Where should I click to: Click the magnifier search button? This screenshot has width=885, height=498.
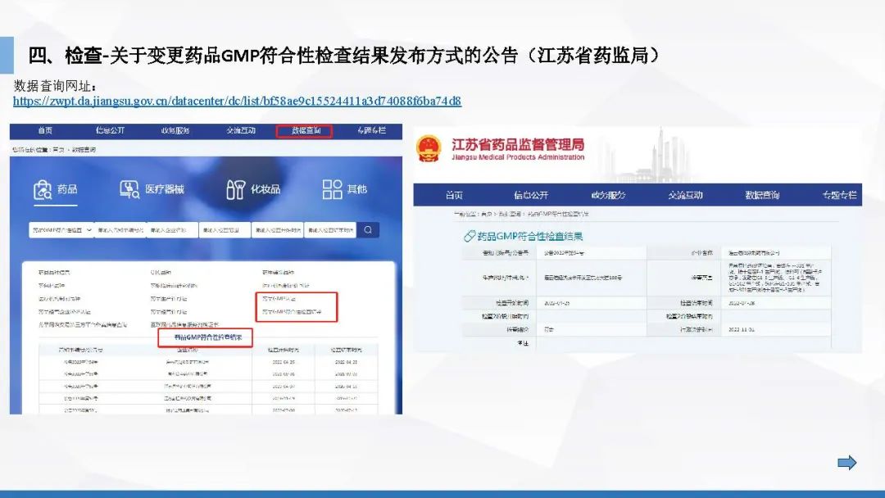tap(369, 230)
